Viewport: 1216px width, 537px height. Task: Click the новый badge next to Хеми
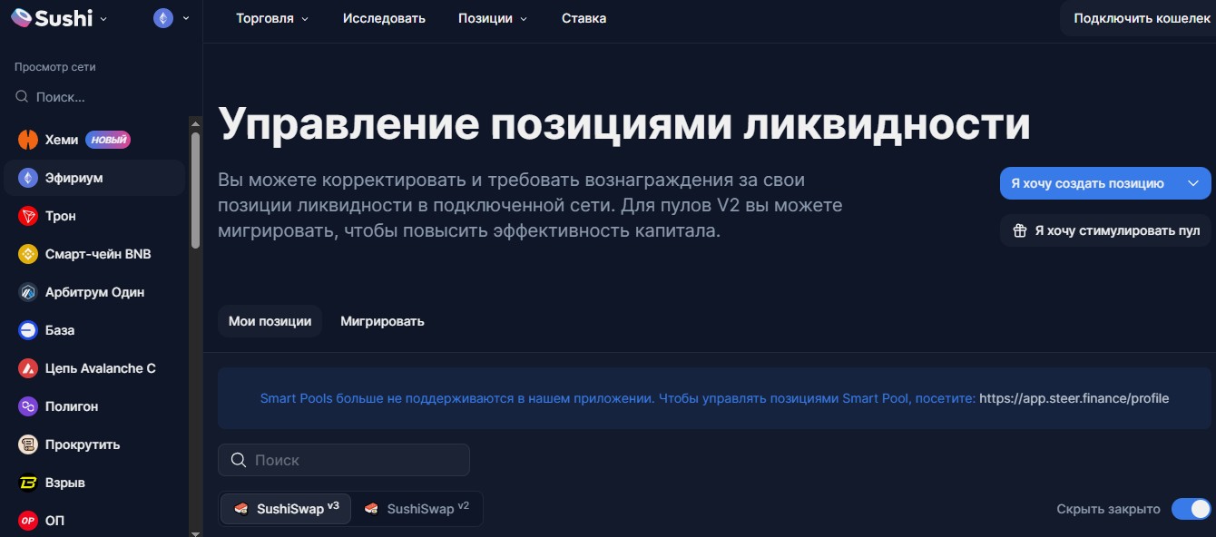[x=108, y=140]
